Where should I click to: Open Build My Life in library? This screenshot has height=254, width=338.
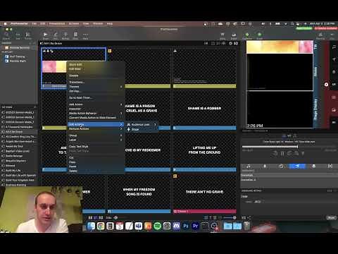point(19,170)
